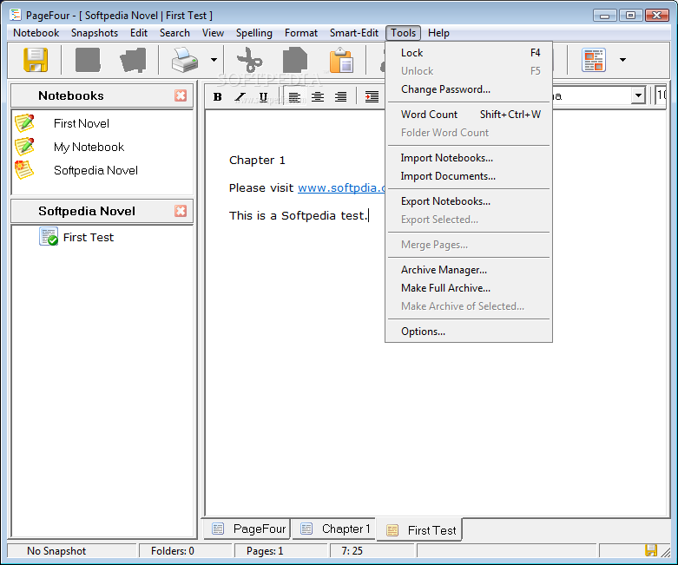
Task: Click the My Notebook pencil icon
Action: 24,146
